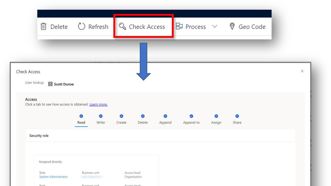Click the Organization access level text

133,177
